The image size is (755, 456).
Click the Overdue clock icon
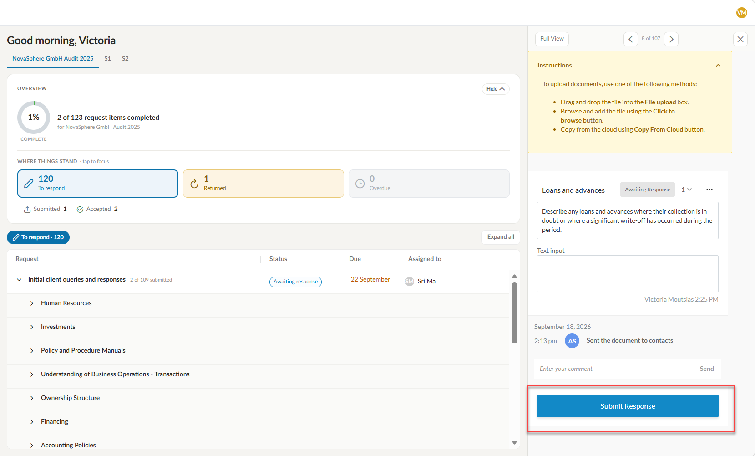[x=360, y=184]
